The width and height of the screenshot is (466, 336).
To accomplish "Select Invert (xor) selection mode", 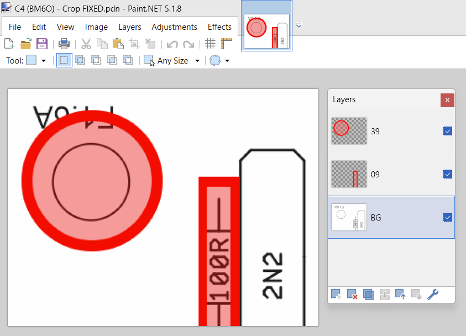I will [128, 60].
